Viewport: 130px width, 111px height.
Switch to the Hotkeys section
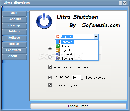click(x=14, y=38)
